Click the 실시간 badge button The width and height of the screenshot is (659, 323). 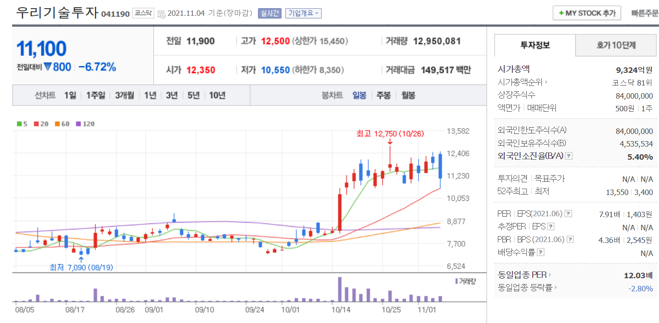tap(270, 13)
